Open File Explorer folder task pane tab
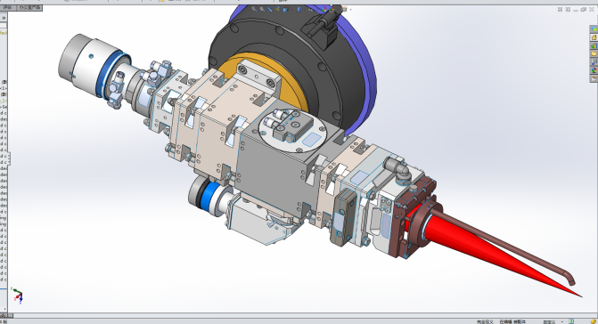The image size is (598, 324). 594,53
